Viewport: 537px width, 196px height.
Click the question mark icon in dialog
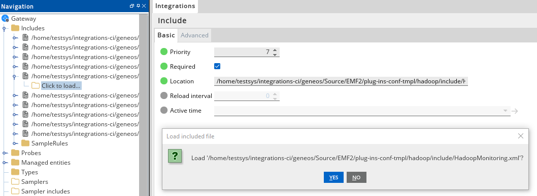pos(175,157)
